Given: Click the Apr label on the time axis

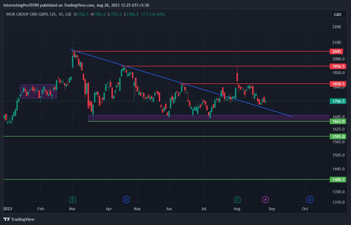Looking at the screenshot, I should tap(109, 209).
